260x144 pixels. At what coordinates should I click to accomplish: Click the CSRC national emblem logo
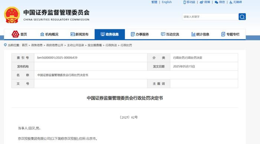(x=12, y=15)
